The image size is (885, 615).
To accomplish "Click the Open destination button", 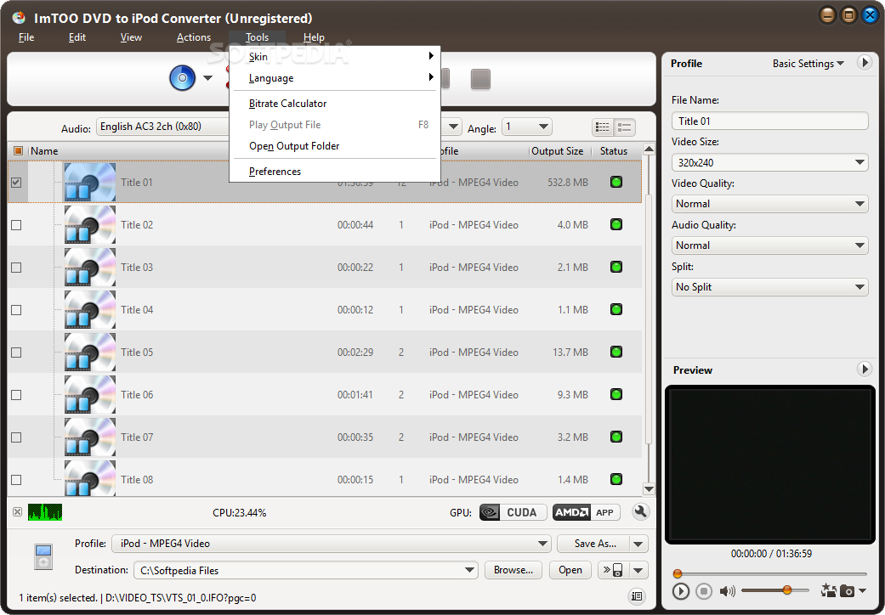I will pos(570,570).
